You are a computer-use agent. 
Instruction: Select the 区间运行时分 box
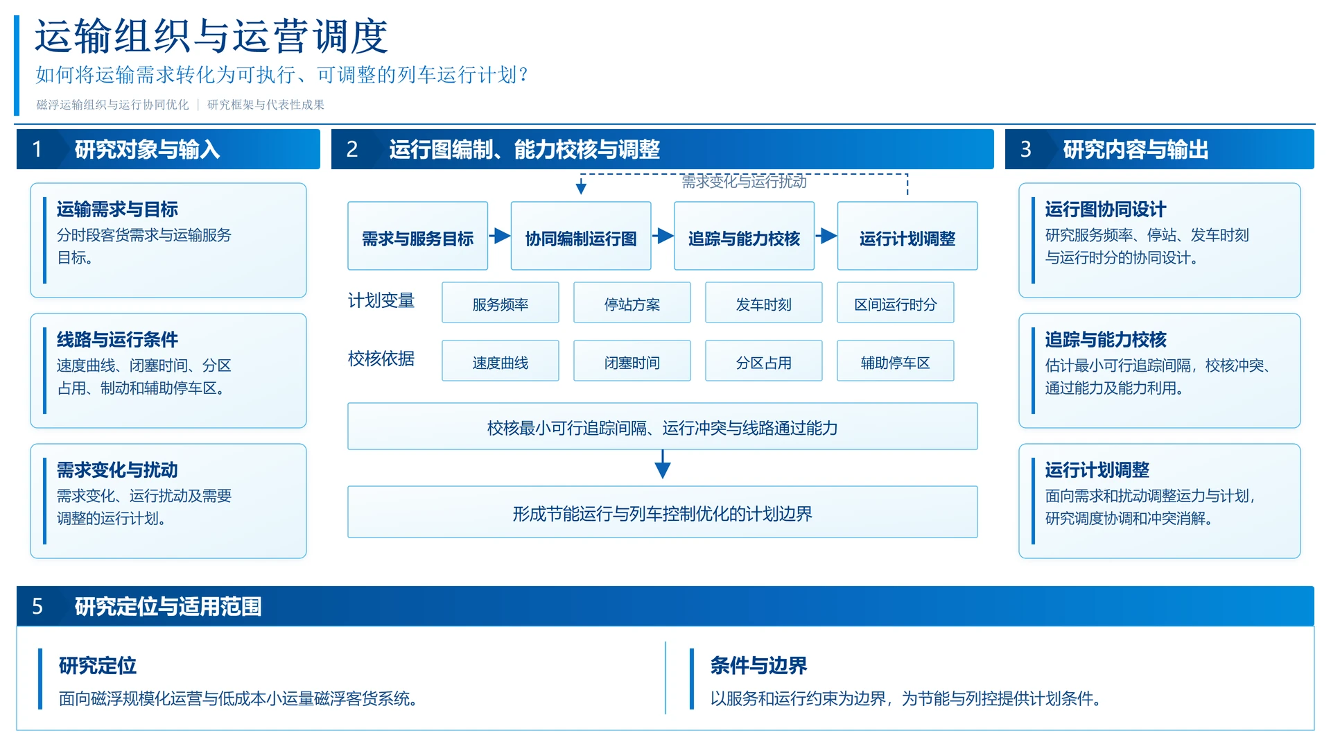pos(896,302)
